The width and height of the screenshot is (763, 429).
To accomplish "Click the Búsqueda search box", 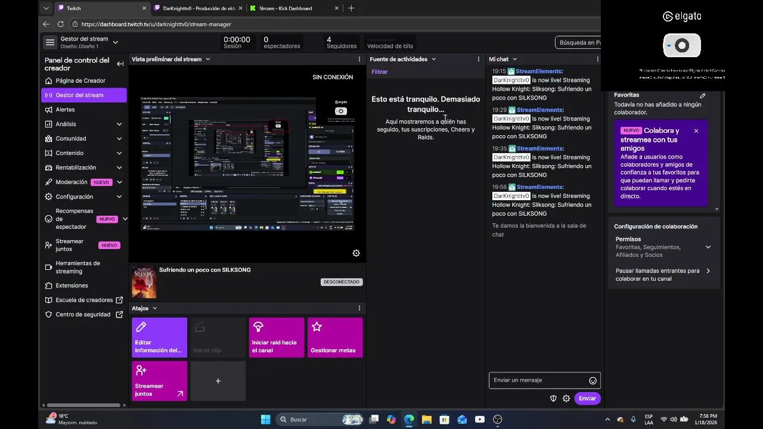I will (578, 42).
